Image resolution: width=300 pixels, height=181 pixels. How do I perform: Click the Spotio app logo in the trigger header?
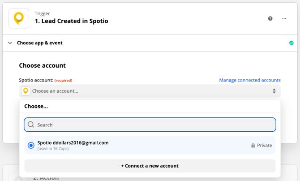pos(19,18)
